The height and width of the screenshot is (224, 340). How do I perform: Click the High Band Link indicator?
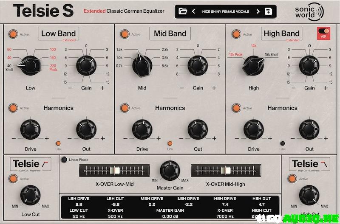[281, 143]
